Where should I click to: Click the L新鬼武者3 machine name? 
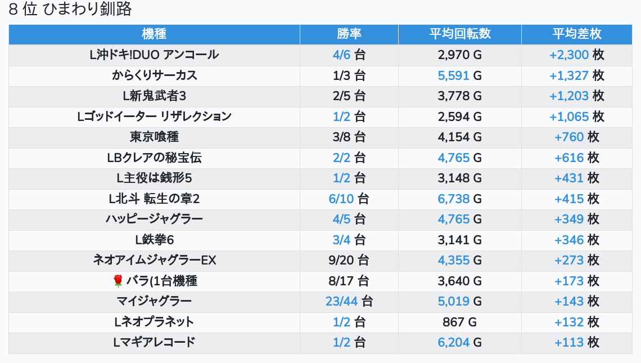pyautogui.click(x=154, y=96)
